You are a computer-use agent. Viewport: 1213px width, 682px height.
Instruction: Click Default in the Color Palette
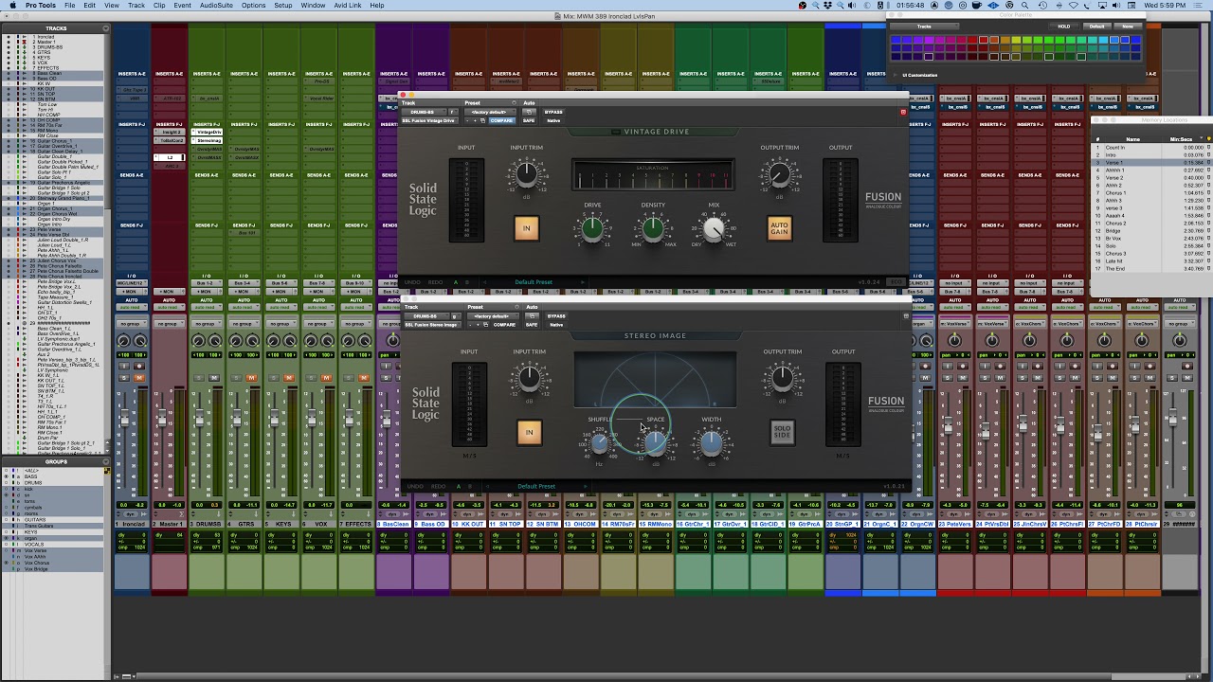1096,27
